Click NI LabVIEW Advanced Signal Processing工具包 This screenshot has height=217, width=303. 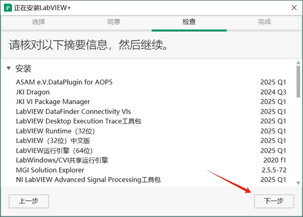[88, 180]
